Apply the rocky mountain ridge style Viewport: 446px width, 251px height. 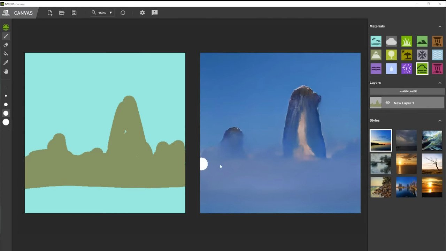432,140
